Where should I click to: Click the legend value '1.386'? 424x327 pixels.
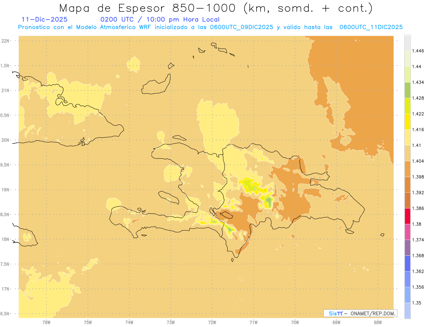point(418,208)
